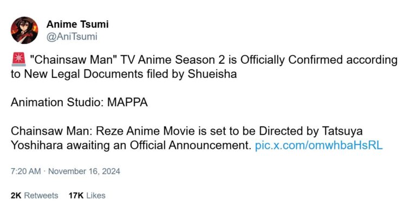Click the 7:20 AM timestamp
The image size is (416, 217).
(26, 171)
